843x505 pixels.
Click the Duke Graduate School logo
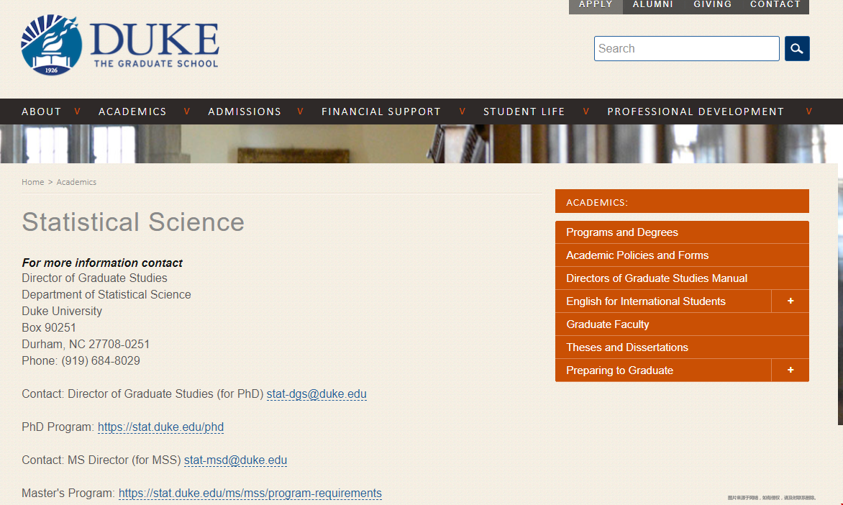pos(119,45)
